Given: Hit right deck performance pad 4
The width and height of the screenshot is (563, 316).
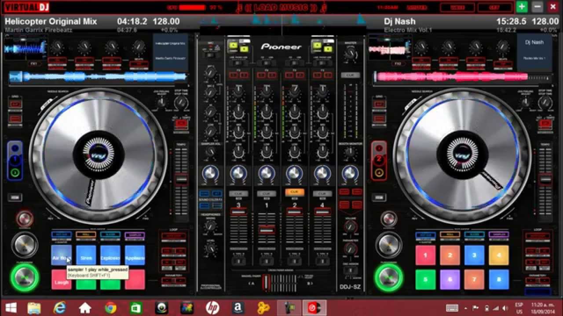Looking at the screenshot, I should click(499, 255).
